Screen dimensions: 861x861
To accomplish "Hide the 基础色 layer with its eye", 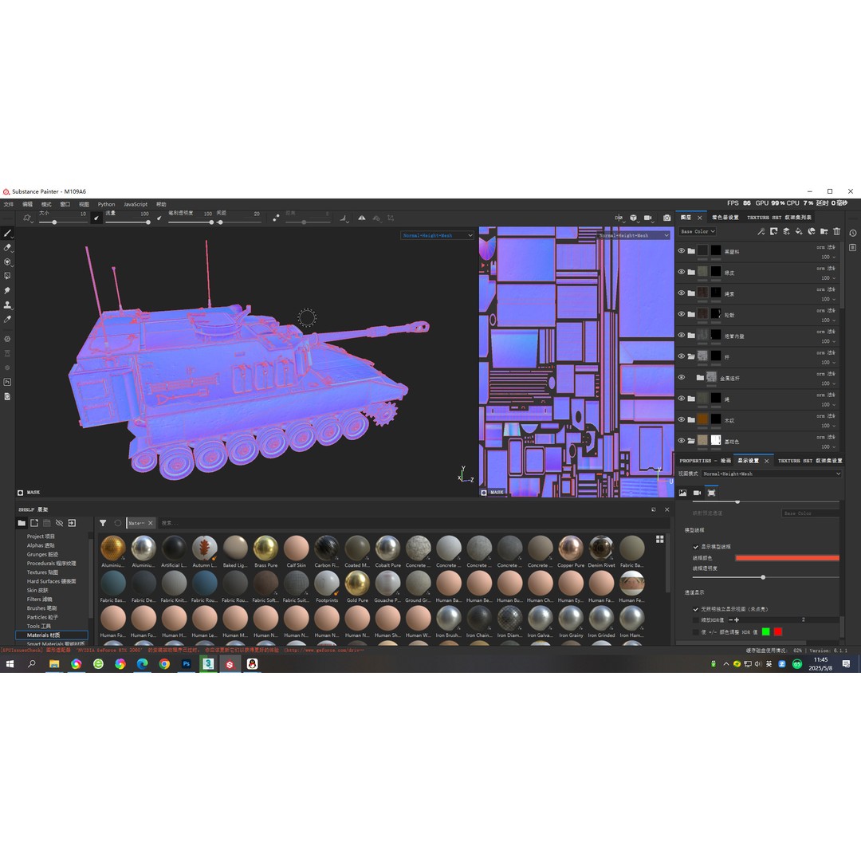I will pos(682,440).
